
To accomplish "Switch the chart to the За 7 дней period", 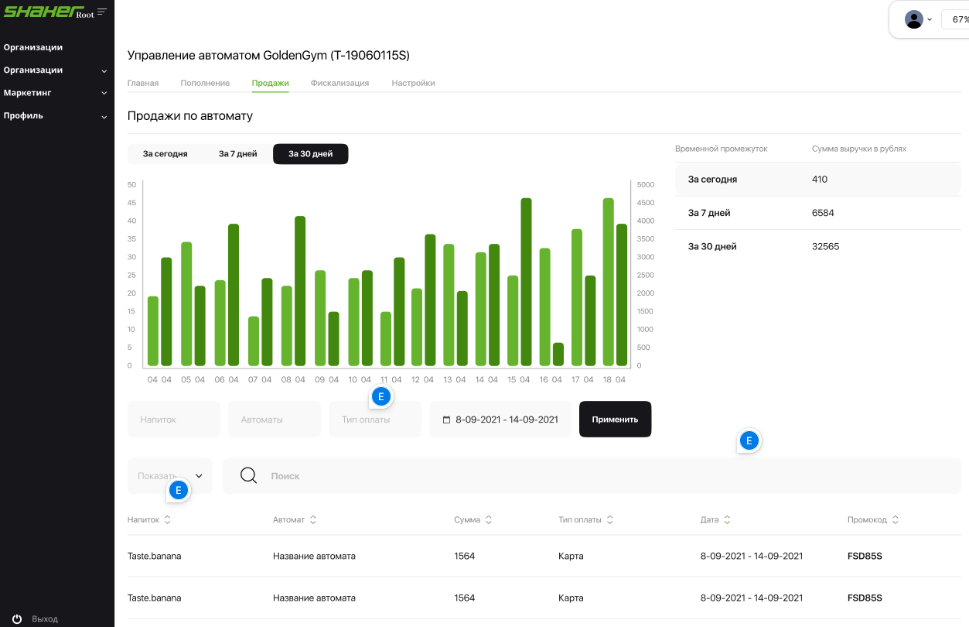I will click(237, 154).
